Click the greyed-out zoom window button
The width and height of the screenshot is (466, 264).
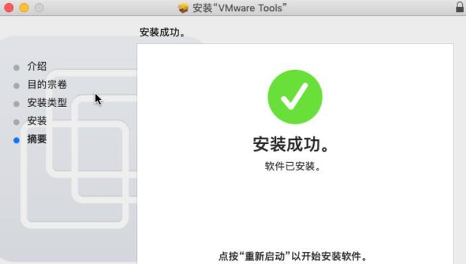point(39,8)
